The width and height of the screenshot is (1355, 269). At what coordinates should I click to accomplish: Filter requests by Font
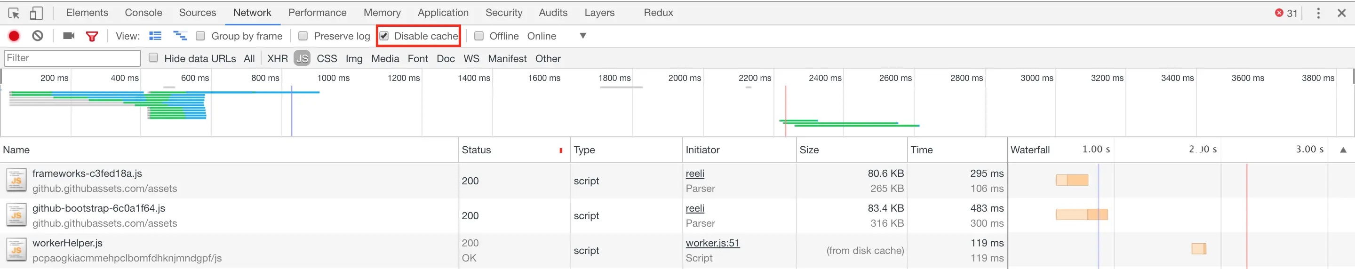(418, 58)
